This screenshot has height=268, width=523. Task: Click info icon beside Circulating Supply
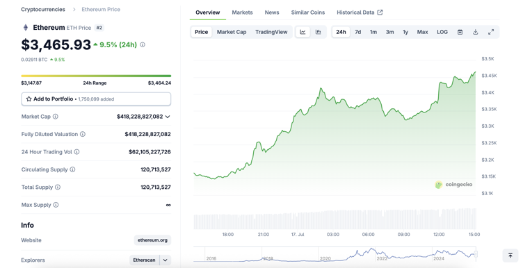[72, 169]
